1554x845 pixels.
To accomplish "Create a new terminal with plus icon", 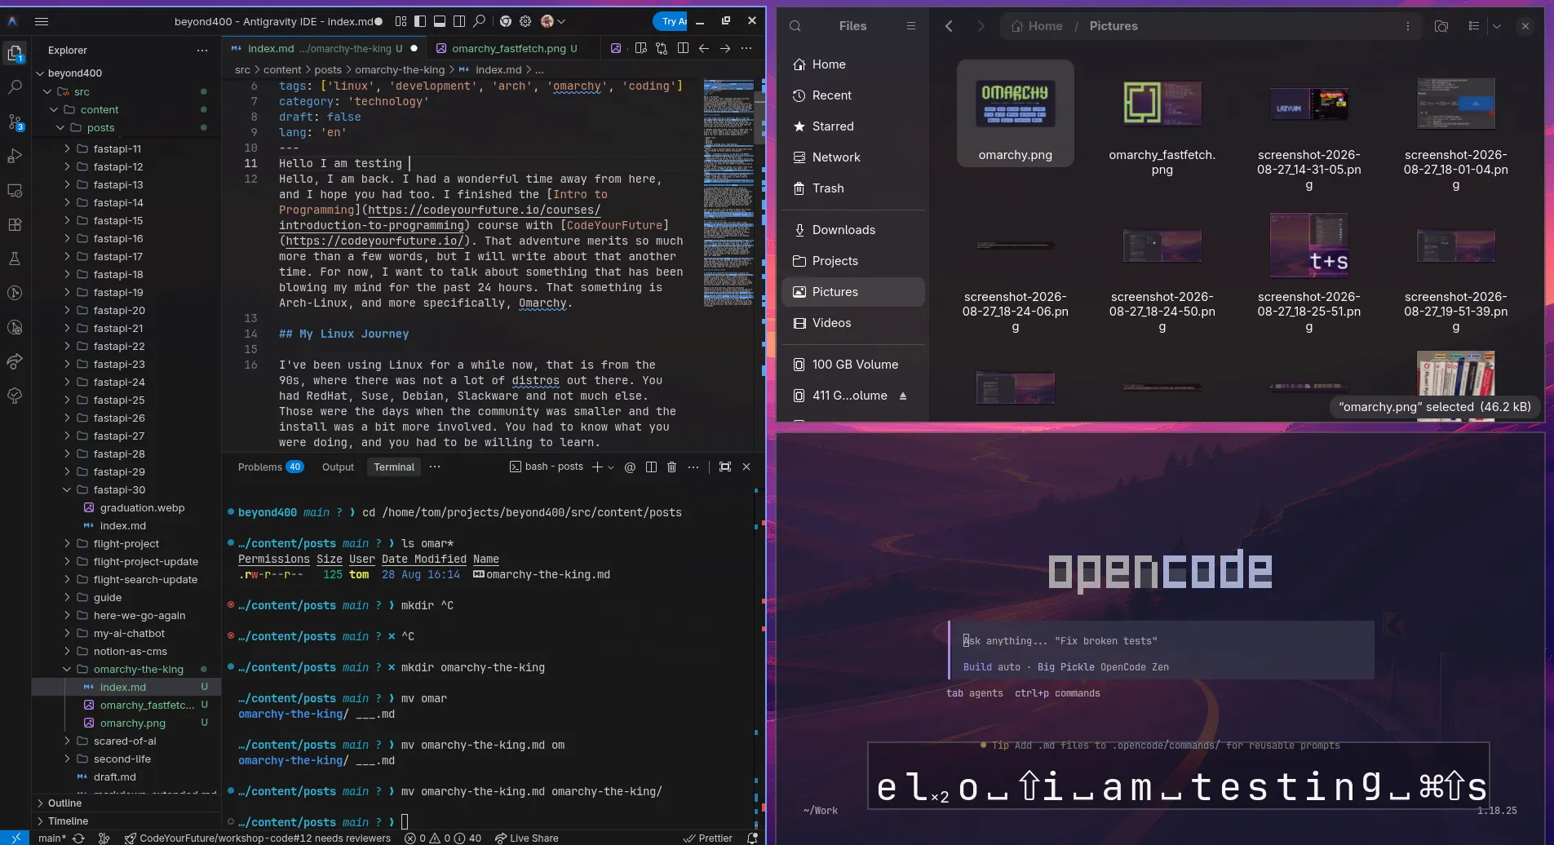I will (597, 467).
